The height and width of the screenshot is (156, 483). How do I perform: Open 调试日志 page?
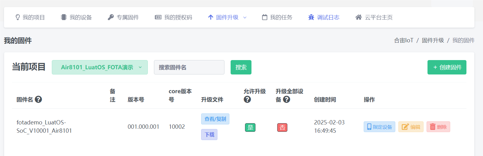click(x=324, y=17)
